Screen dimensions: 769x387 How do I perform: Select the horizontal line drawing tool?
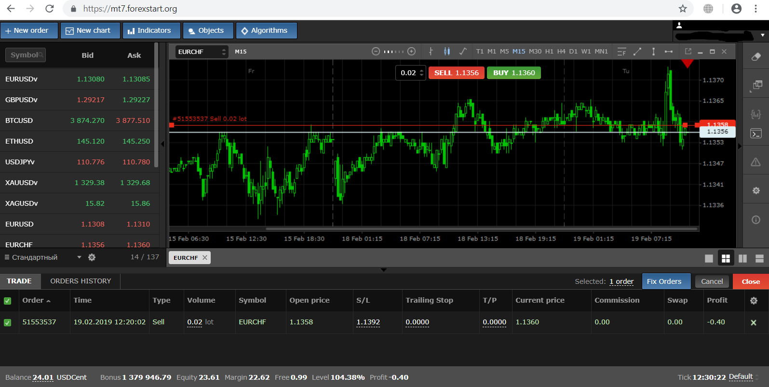click(669, 51)
